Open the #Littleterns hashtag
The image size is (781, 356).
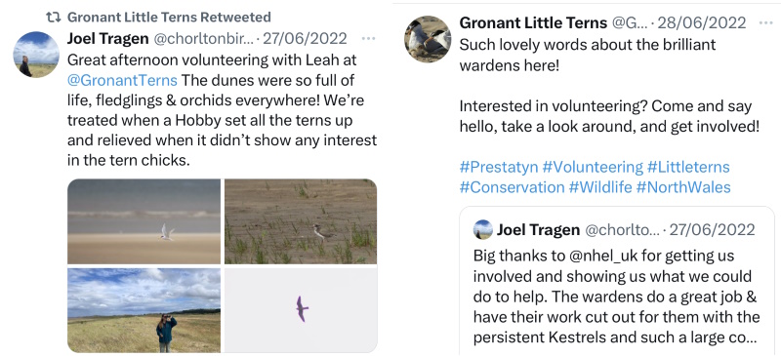coord(688,167)
